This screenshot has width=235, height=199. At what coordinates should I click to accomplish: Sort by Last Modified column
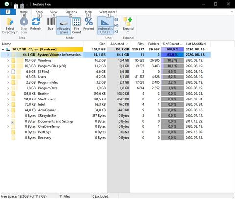pos(197,44)
